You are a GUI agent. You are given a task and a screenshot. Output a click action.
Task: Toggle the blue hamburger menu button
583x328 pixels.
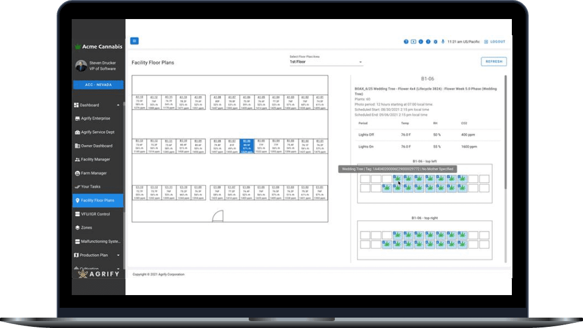[134, 41]
